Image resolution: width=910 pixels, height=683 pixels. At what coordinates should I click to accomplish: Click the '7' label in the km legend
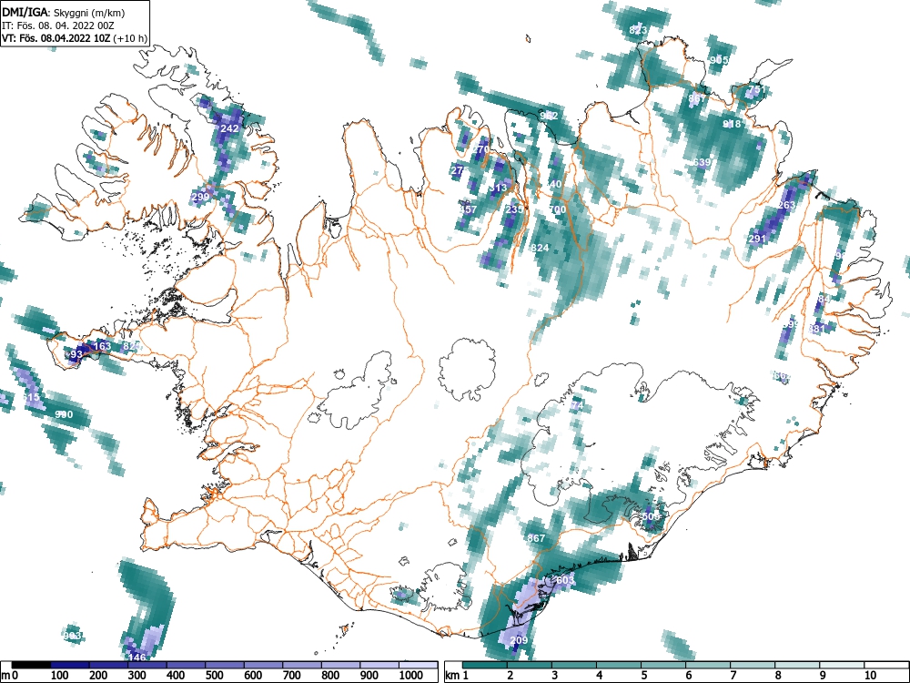pos(733,675)
